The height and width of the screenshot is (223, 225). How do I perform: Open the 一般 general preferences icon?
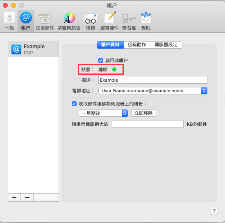(x=9, y=18)
